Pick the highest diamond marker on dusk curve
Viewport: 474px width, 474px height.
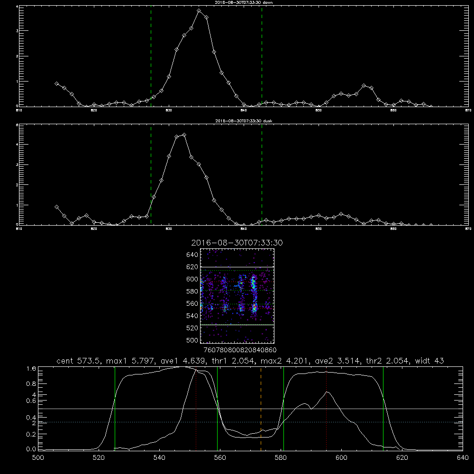[x=184, y=135]
